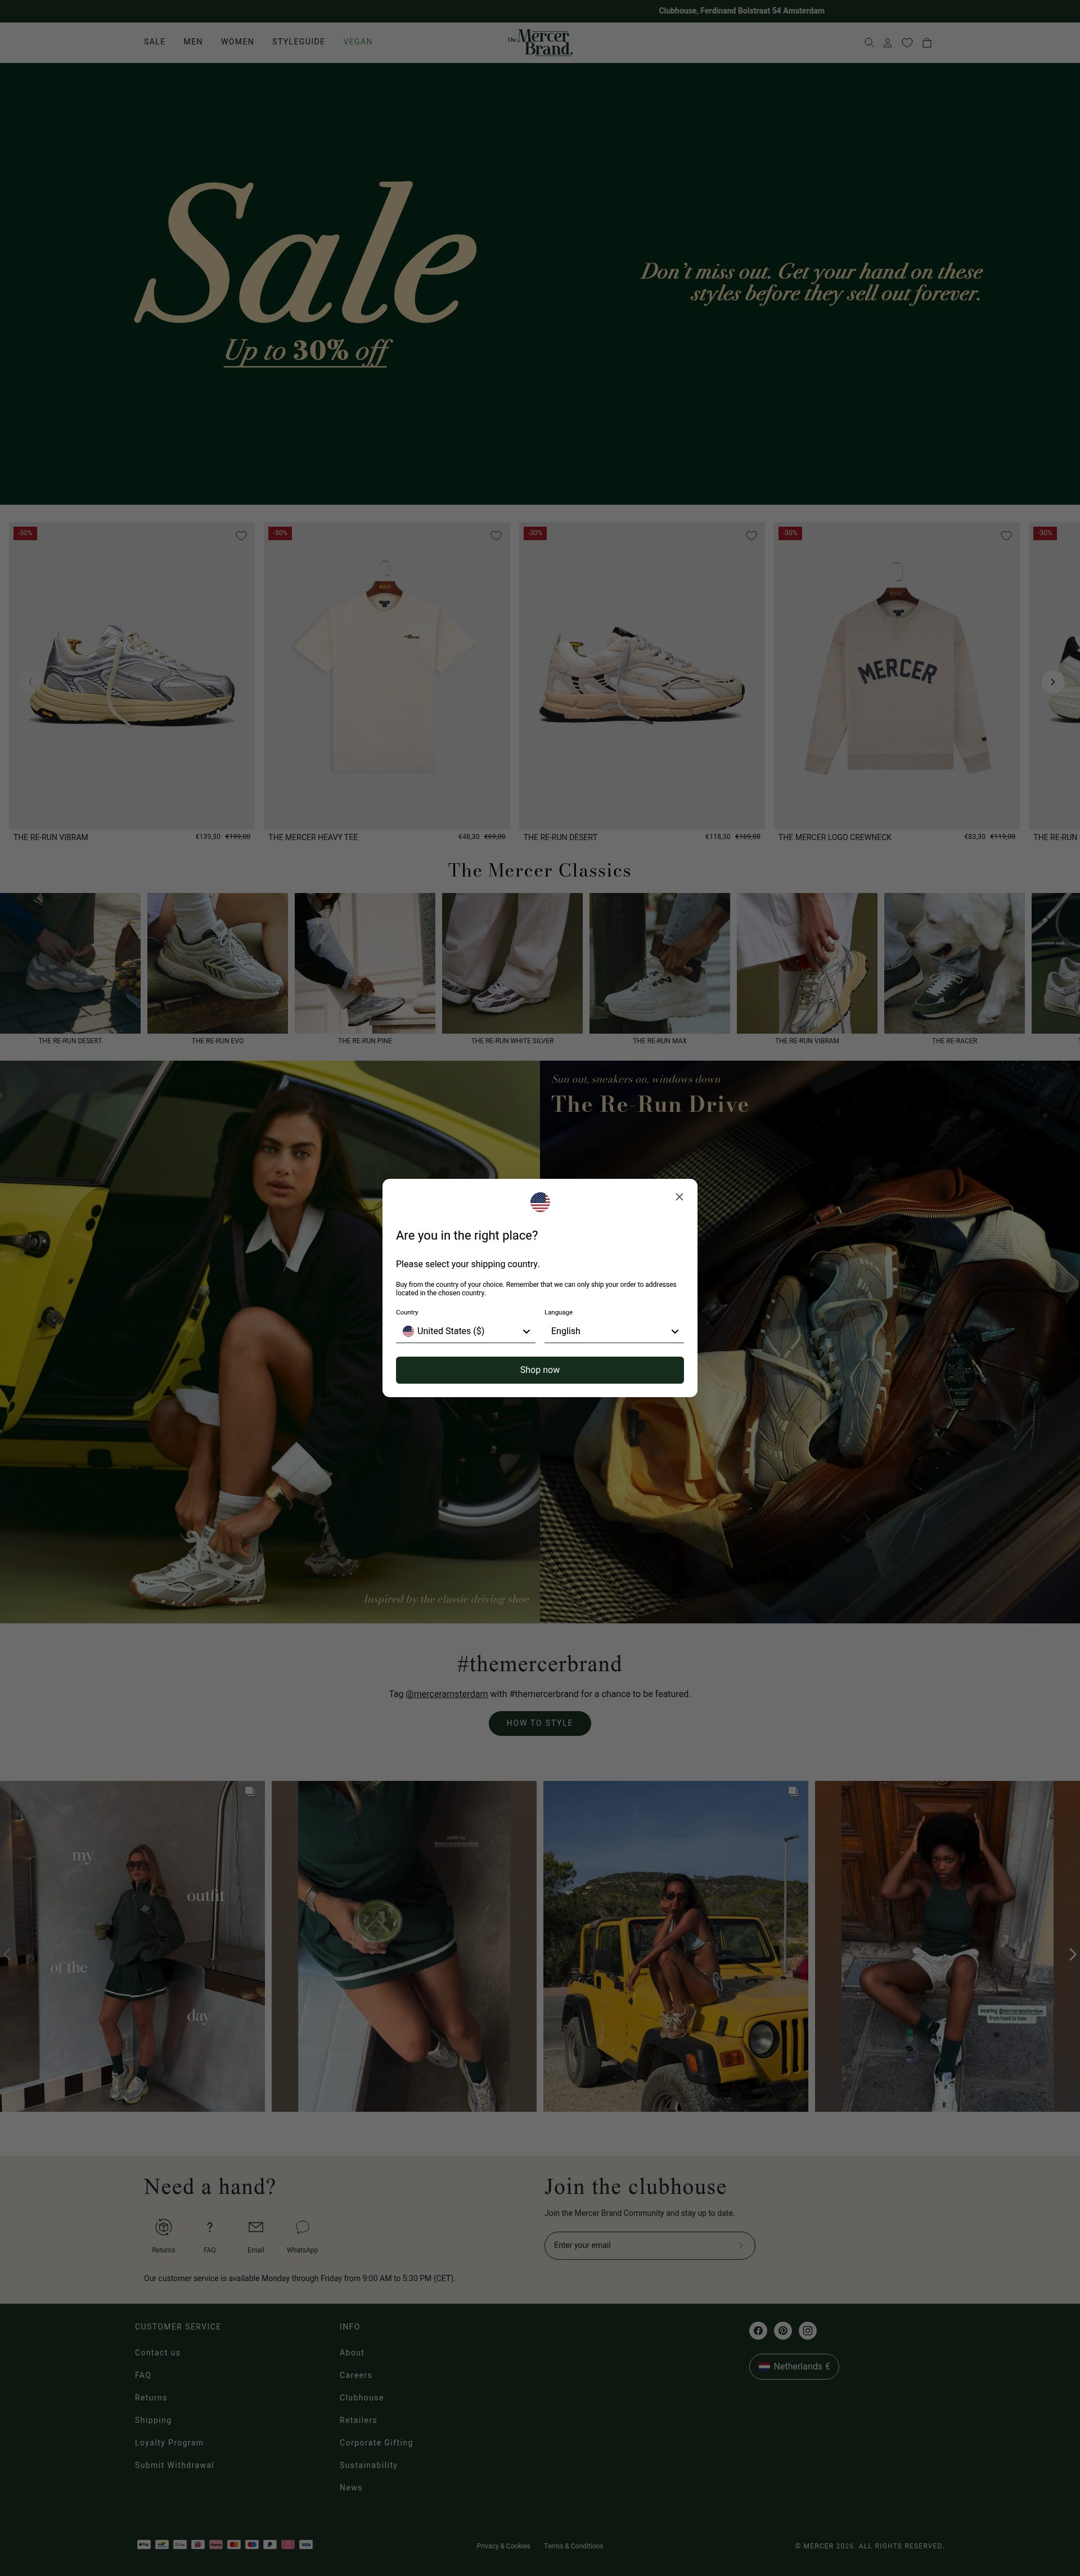Open Submit Withdrawal footer link

tap(175, 2465)
